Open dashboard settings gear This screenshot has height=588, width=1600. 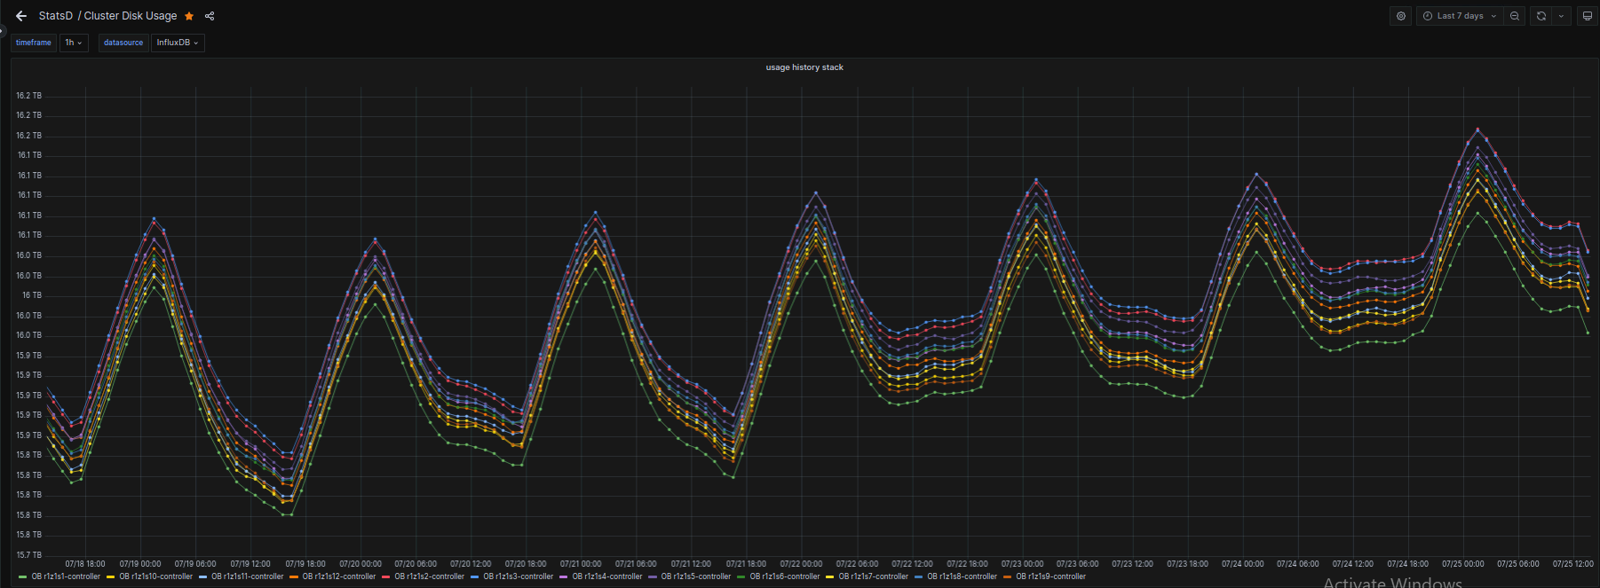[1401, 16]
